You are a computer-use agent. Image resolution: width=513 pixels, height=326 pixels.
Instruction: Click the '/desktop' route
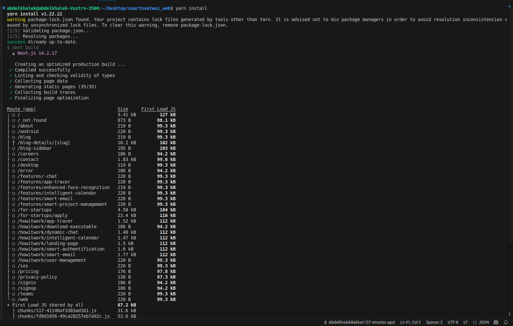tap(28, 165)
